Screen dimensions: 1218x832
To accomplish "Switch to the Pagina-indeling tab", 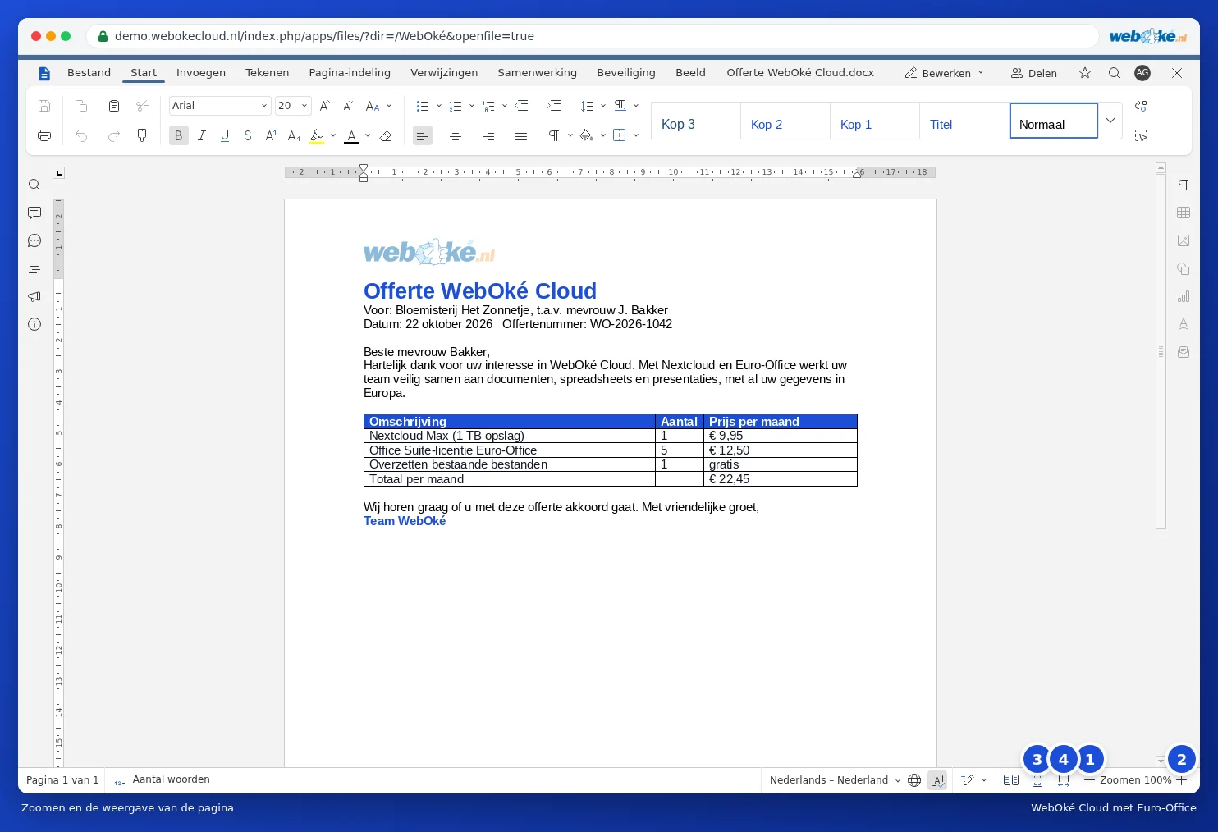I will (350, 73).
